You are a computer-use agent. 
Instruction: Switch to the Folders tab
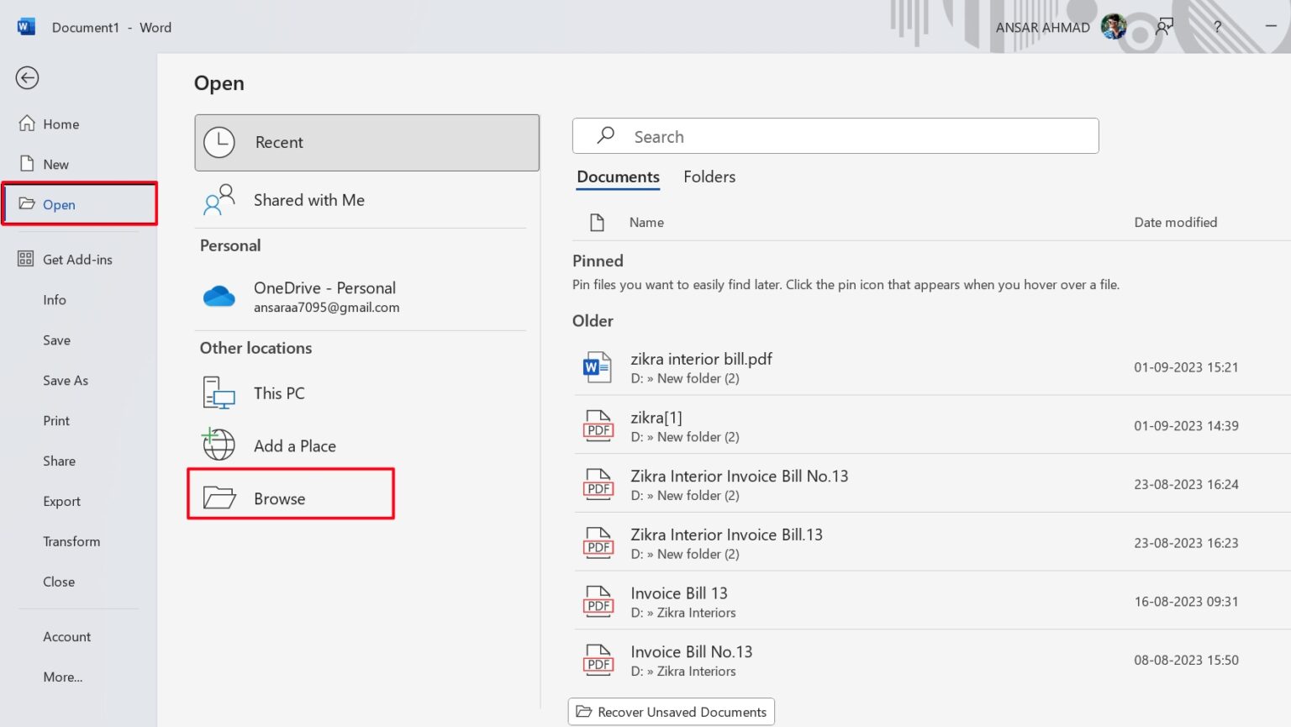click(709, 176)
